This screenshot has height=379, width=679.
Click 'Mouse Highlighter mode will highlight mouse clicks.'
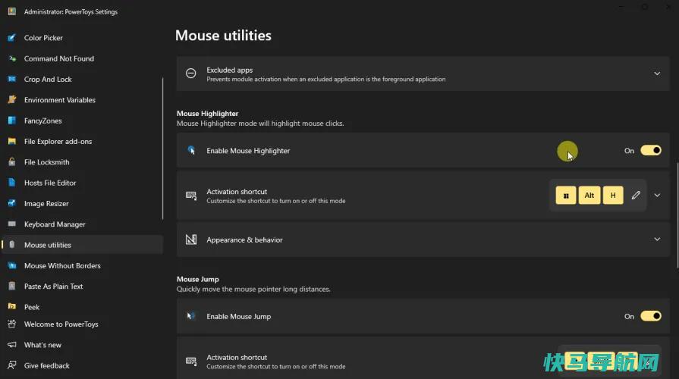pyautogui.click(x=260, y=124)
